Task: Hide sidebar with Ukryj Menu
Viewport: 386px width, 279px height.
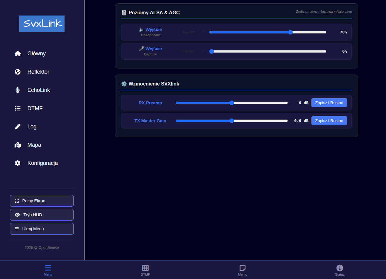Action: pos(42,229)
